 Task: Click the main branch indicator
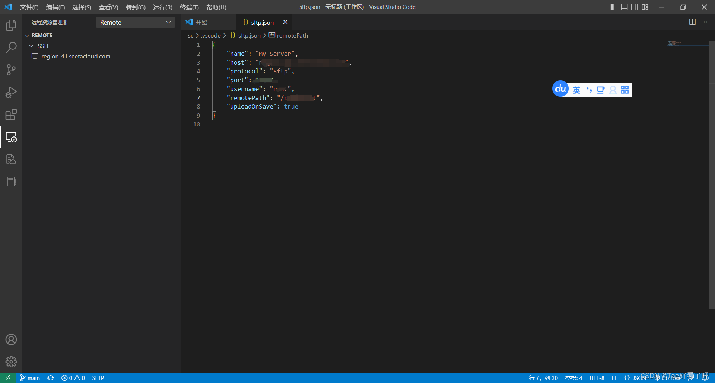[x=30, y=378]
